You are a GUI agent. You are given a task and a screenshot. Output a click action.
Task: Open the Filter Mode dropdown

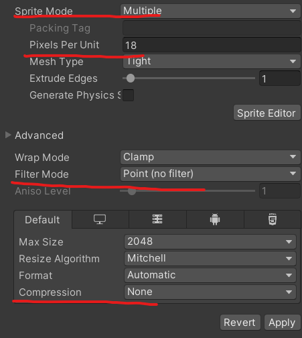(x=210, y=174)
